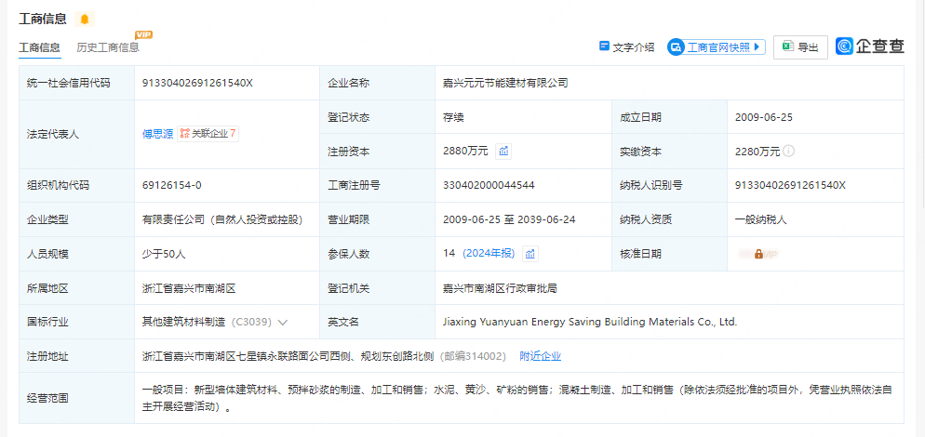This screenshot has width=925, height=437.
Task: Click the arrow on 工商官网快照 button
Action: (757, 46)
